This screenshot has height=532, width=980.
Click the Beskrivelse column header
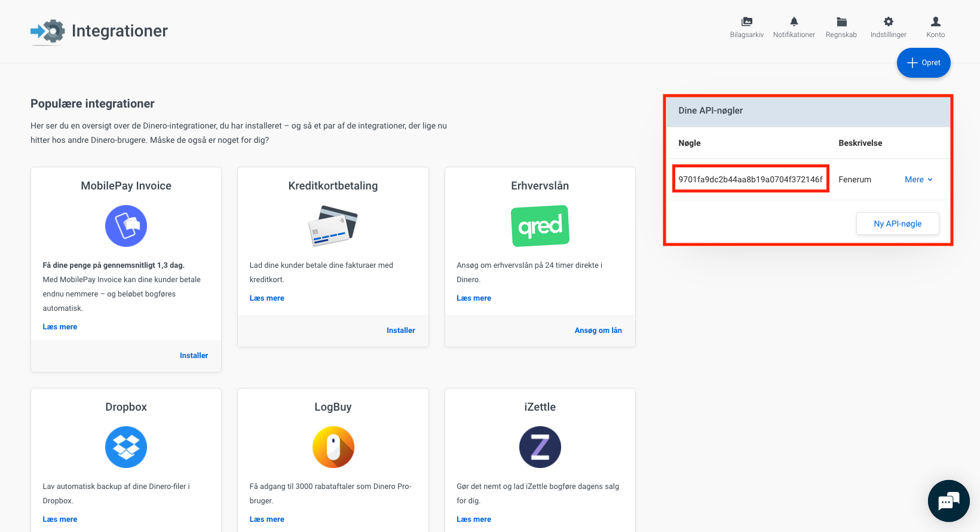860,143
